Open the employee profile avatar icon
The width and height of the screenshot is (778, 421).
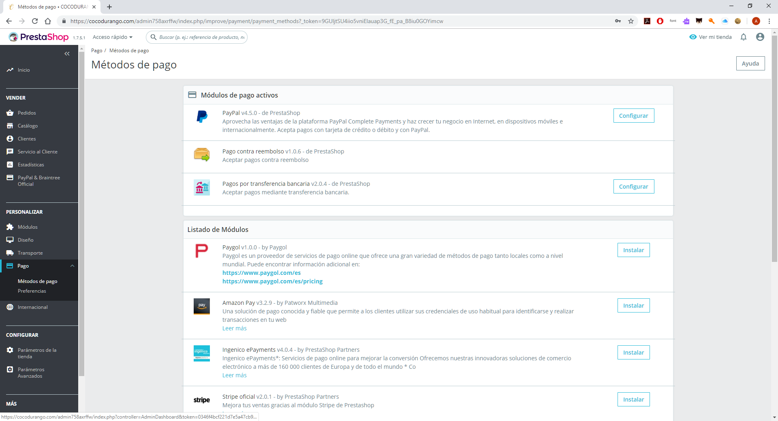pyautogui.click(x=760, y=37)
